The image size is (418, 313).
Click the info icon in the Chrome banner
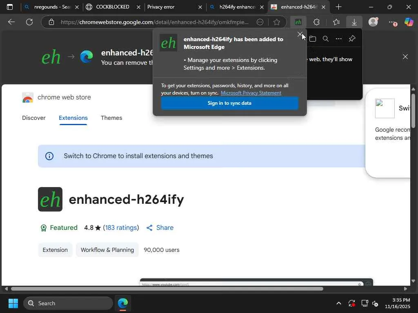point(49,156)
